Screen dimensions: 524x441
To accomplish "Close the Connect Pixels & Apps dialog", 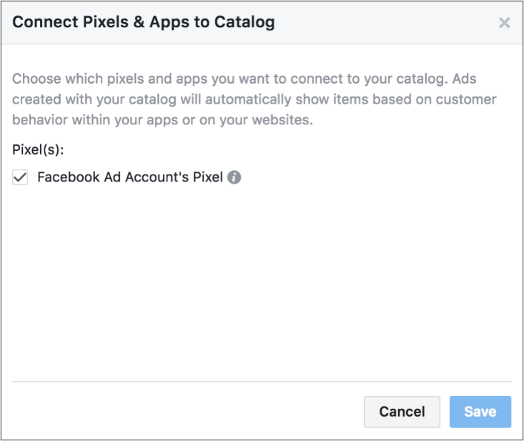I will [504, 23].
